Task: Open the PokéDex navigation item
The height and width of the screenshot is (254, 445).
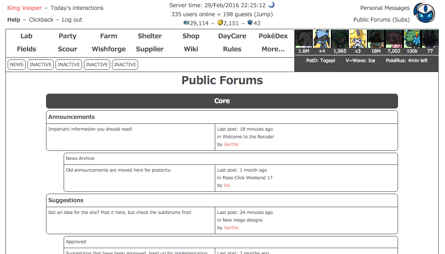Action: (273, 36)
